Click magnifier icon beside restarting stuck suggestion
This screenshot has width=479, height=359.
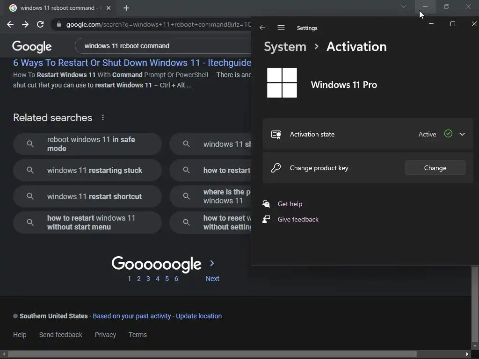[x=30, y=170]
